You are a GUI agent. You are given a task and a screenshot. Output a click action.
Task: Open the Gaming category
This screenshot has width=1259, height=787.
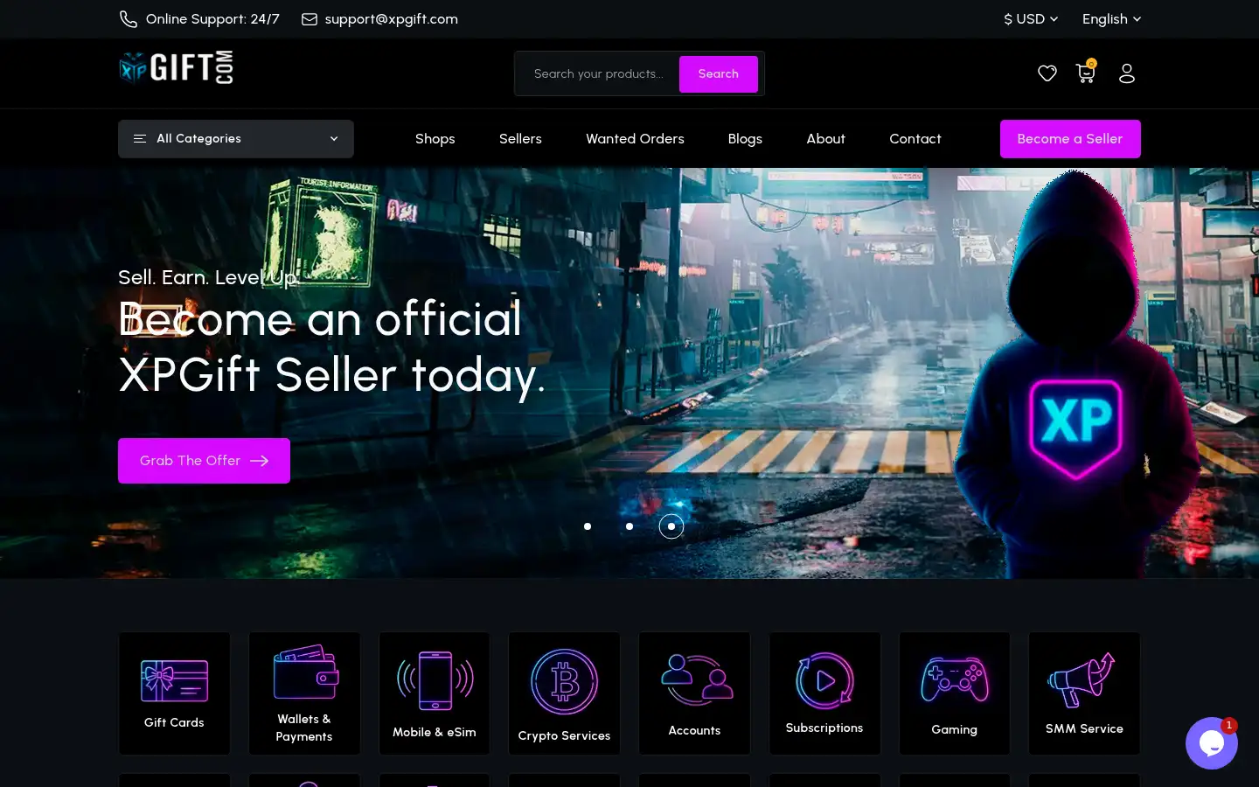tap(955, 693)
